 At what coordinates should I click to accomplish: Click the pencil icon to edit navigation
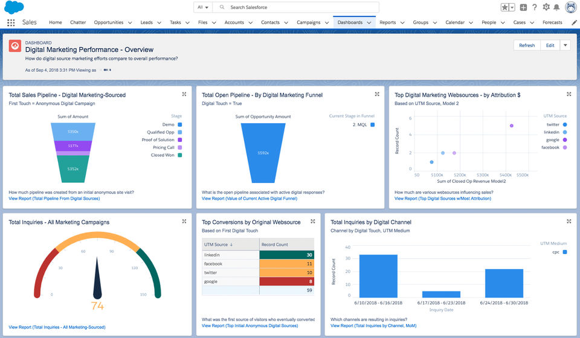574,22
